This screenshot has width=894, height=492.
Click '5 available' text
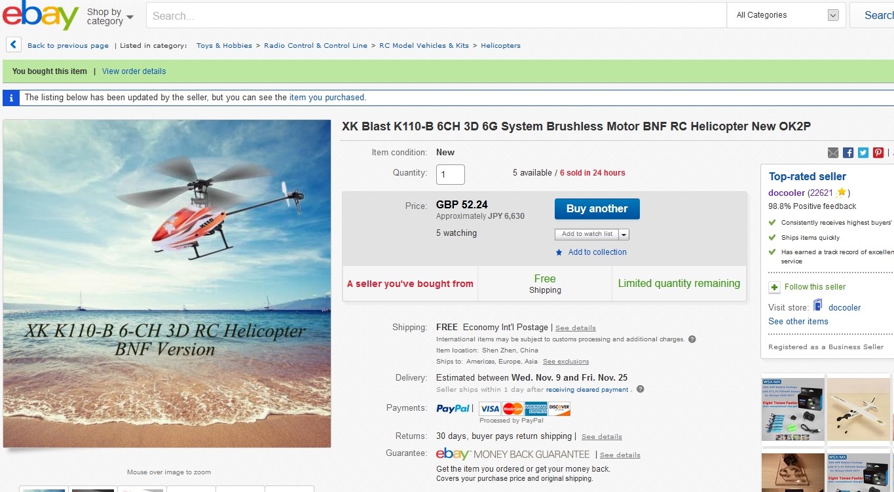(532, 173)
